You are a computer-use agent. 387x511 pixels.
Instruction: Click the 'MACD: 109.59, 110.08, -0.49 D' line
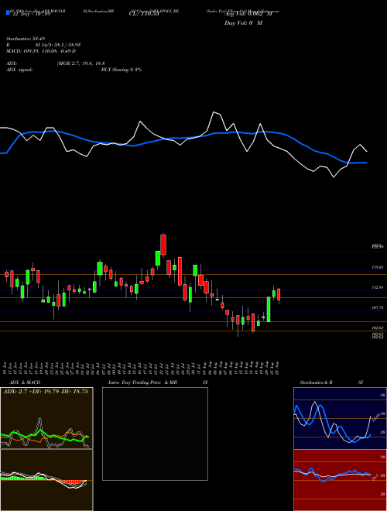[x=41, y=51]
